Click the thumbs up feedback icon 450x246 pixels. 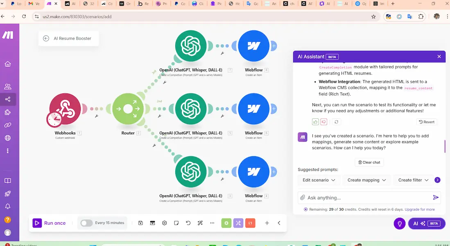tap(315, 122)
